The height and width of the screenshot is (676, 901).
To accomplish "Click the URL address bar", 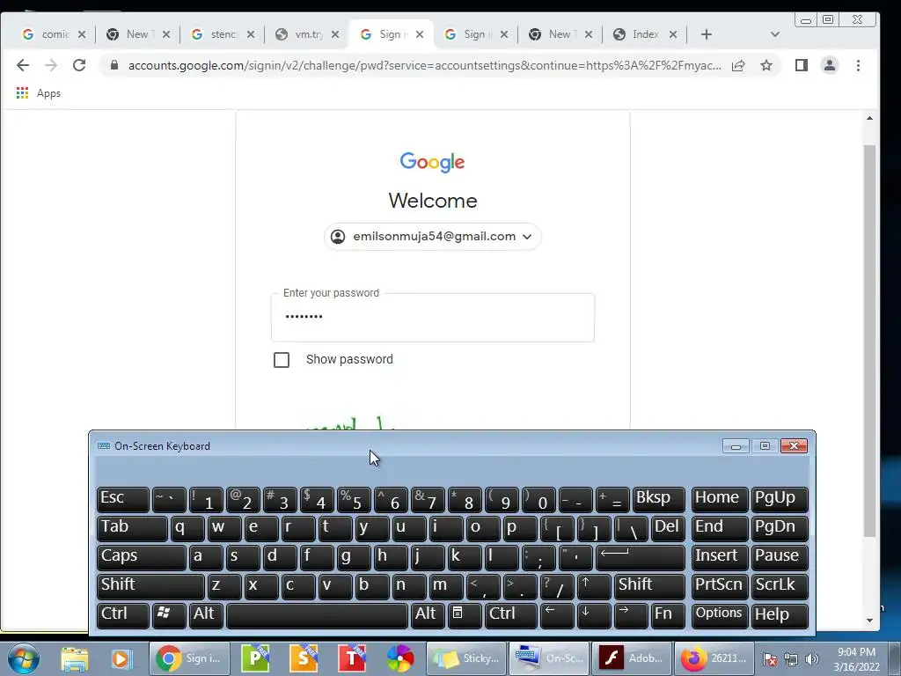I will 424,65.
